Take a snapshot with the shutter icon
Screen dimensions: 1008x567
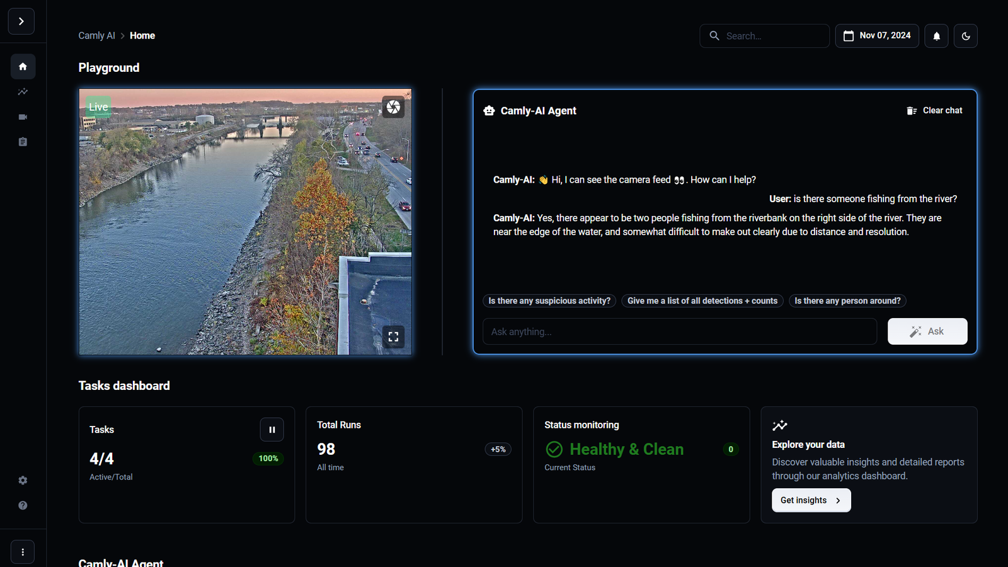coord(393,107)
